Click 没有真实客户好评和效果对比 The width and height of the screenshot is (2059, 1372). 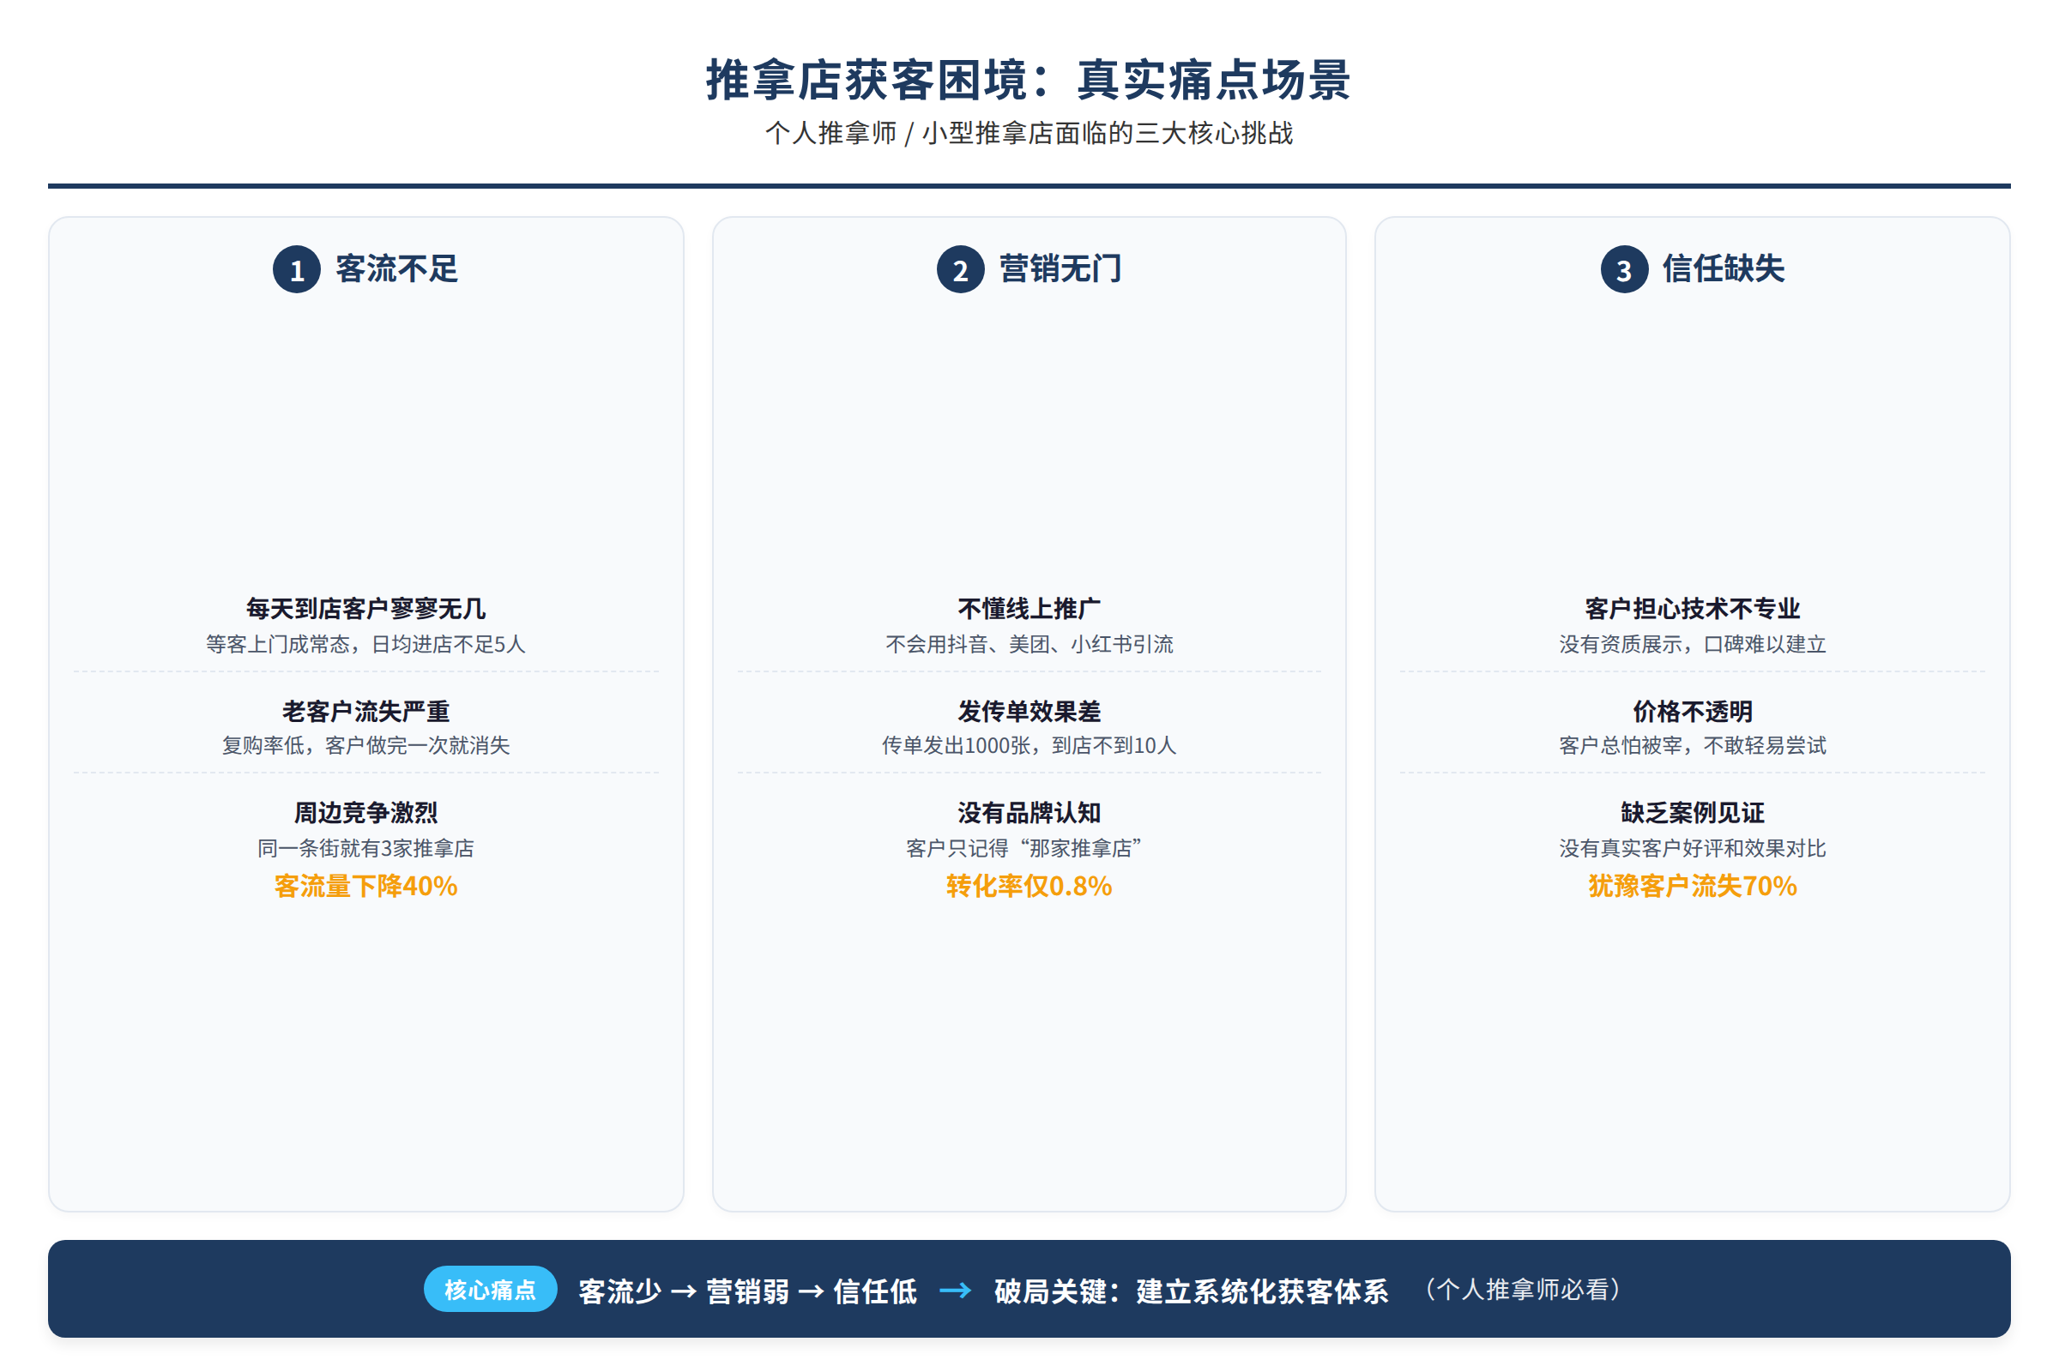tap(1692, 848)
